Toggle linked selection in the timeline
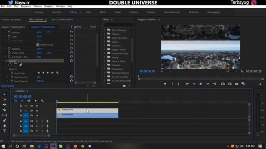The height and width of the screenshot is (149, 266). click(29, 101)
